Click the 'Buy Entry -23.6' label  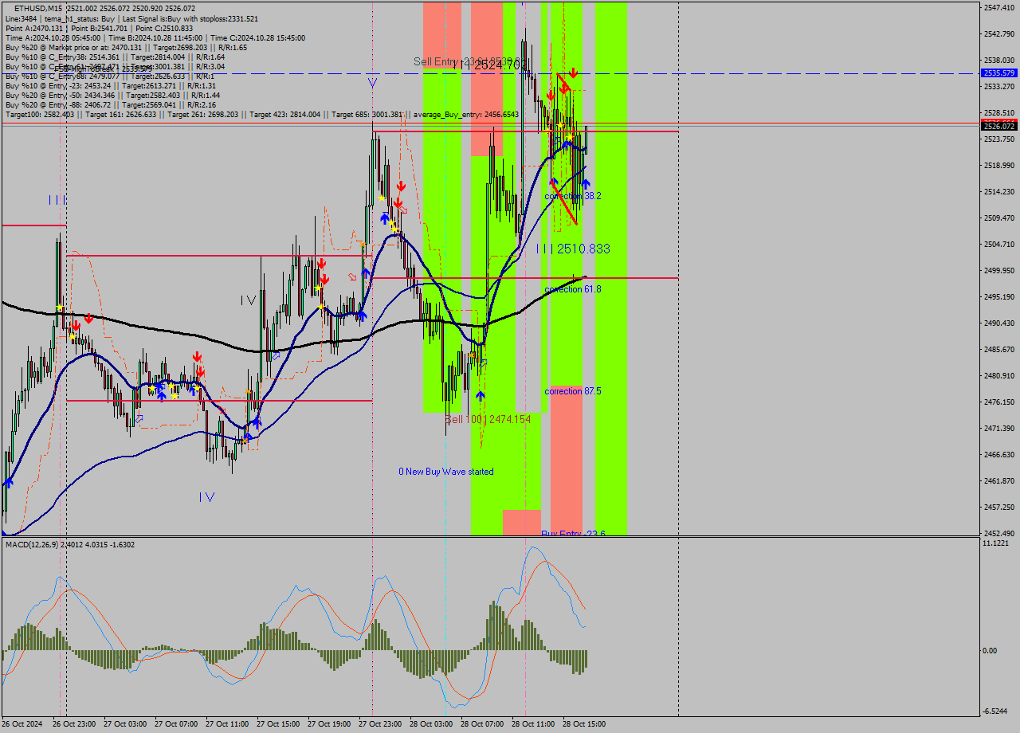pos(573,533)
